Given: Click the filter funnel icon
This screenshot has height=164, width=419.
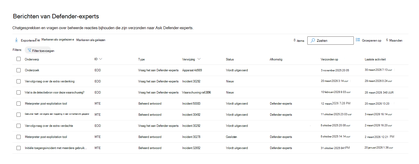Looking at the screenshot, I should click(x=29, y=50).
